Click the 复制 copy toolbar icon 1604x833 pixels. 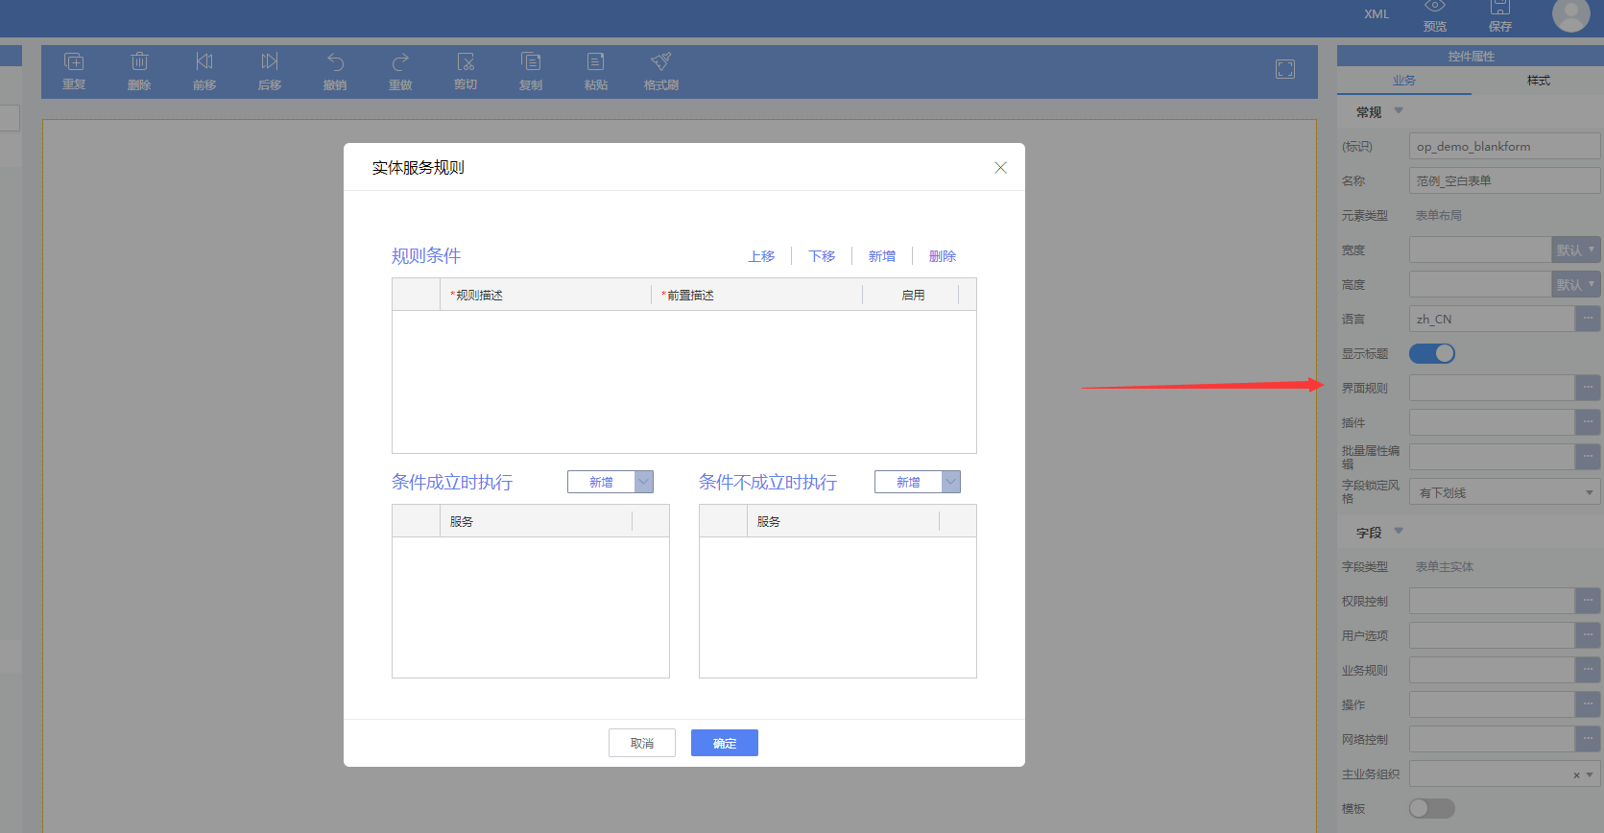click(531, 61)
